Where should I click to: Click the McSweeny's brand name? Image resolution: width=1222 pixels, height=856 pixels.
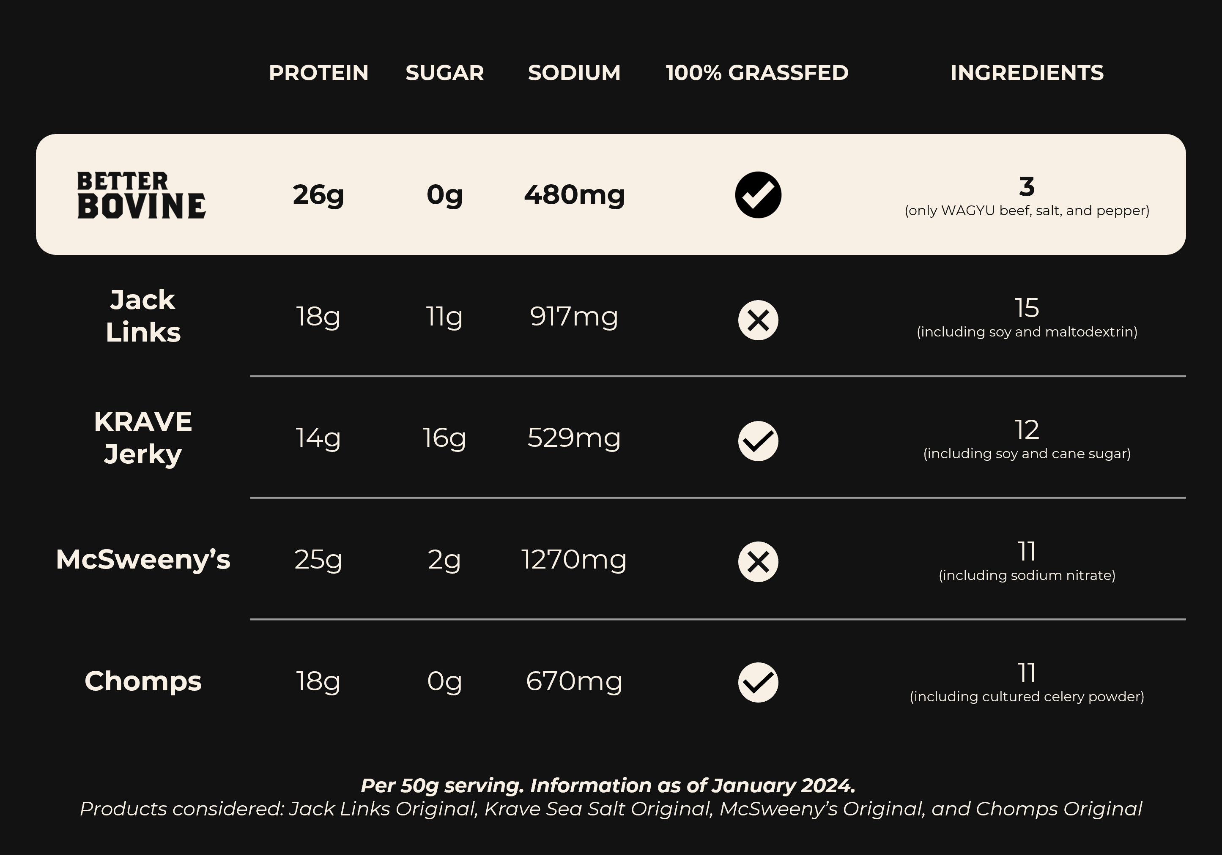tap(142, 559)
